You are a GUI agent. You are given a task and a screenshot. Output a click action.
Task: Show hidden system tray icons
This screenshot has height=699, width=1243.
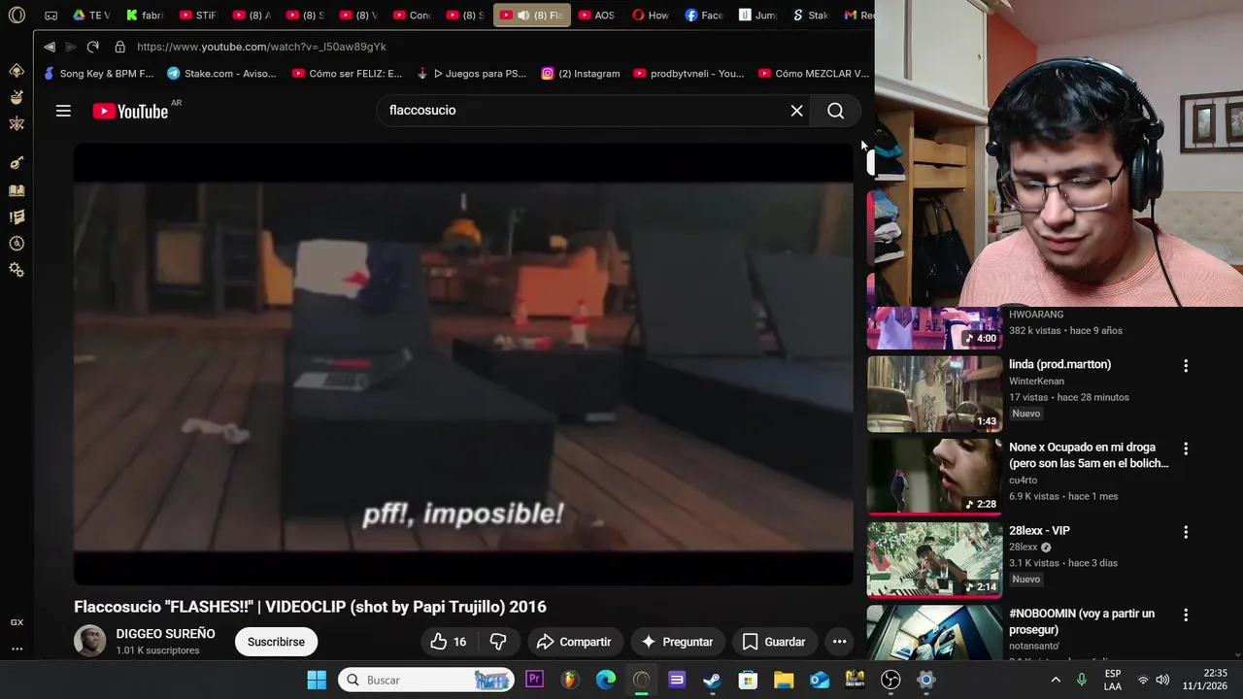click(1056, 680)
